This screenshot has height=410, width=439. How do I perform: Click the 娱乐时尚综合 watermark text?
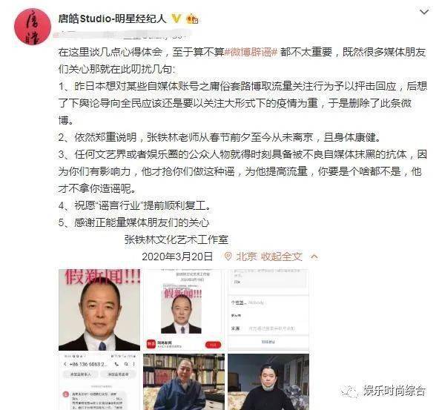point(395,390)
